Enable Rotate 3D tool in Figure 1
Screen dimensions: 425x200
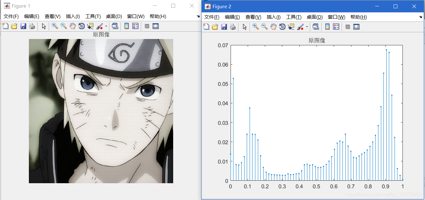[x=82, y=26]
